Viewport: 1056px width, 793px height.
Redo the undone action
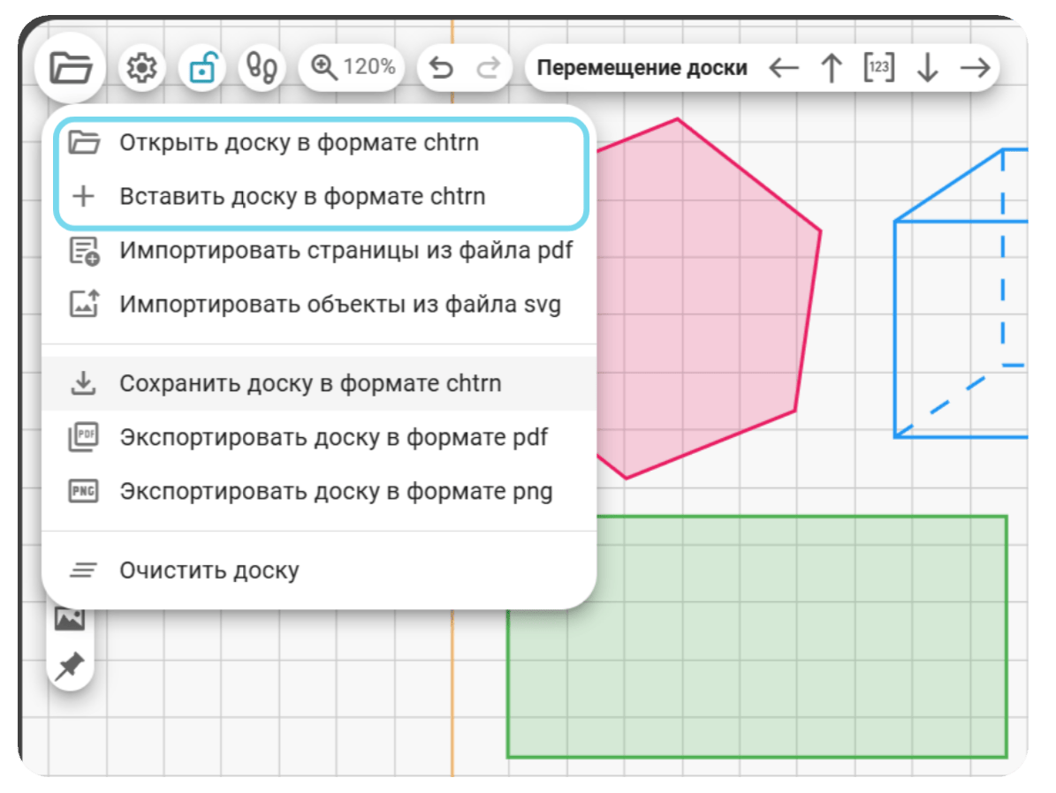click(x=489, y=67)
